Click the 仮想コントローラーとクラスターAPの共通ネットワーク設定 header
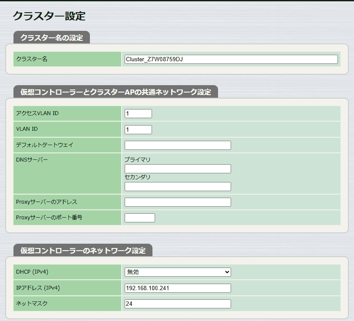The height and width of the screenshot is (321, 354). tap(116, 92)
